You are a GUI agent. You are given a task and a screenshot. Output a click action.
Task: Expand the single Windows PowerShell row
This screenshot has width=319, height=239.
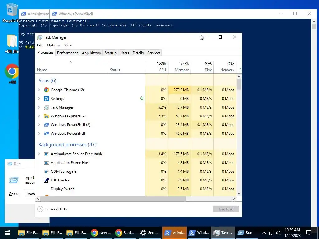(x=39, y=134)
